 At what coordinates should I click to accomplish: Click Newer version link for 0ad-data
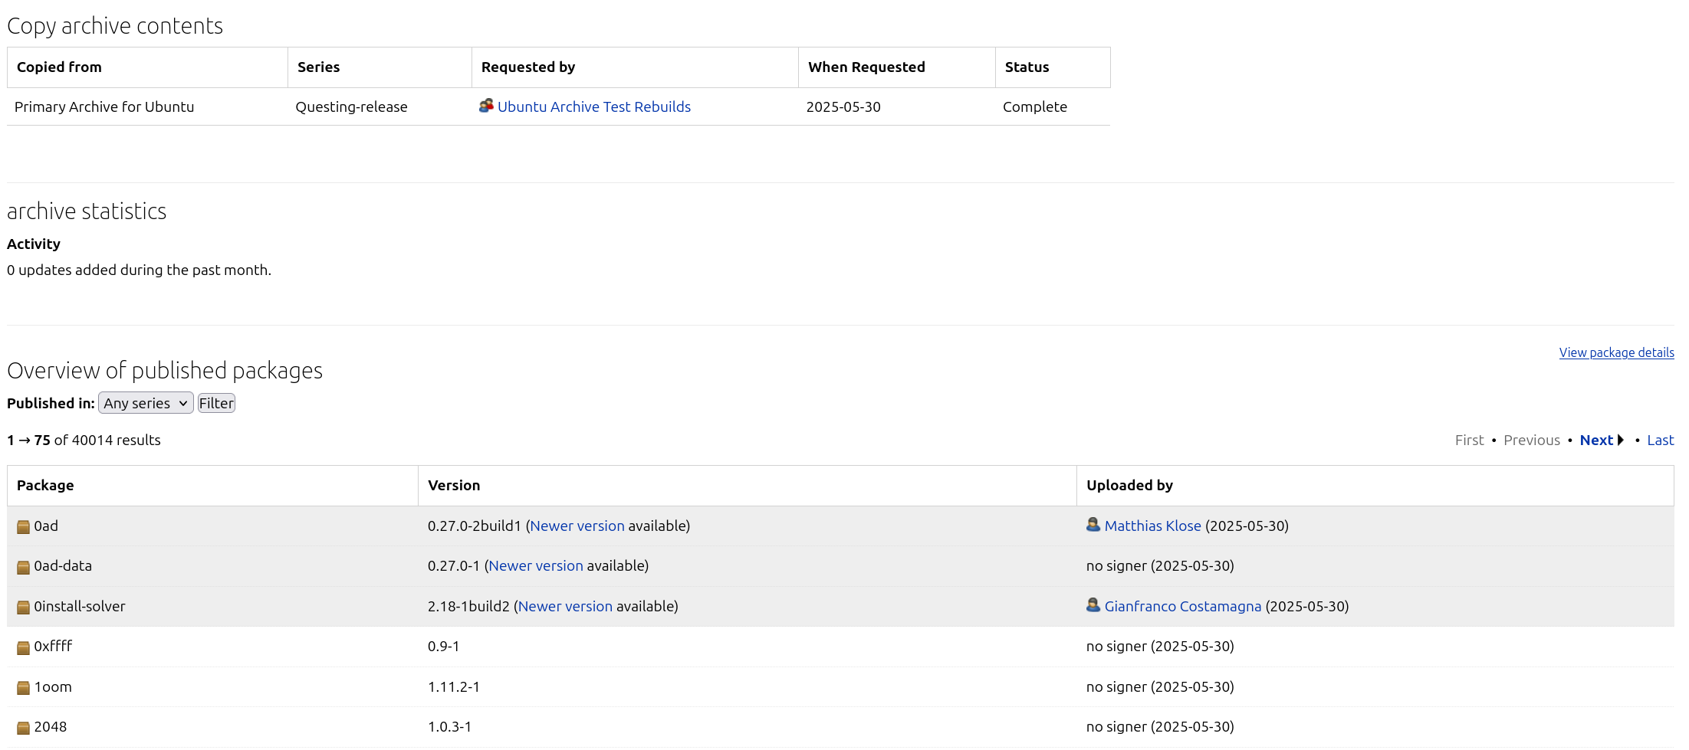535,566
